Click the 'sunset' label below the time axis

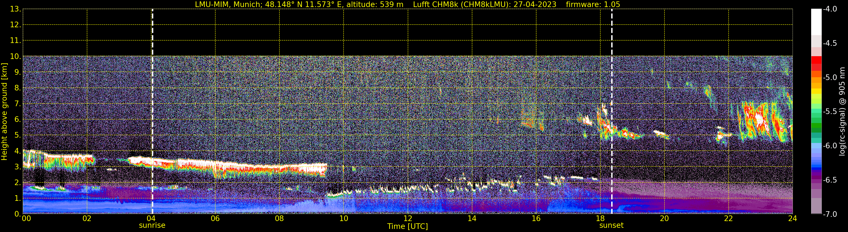pyautogui.click(x=611, y=226)
